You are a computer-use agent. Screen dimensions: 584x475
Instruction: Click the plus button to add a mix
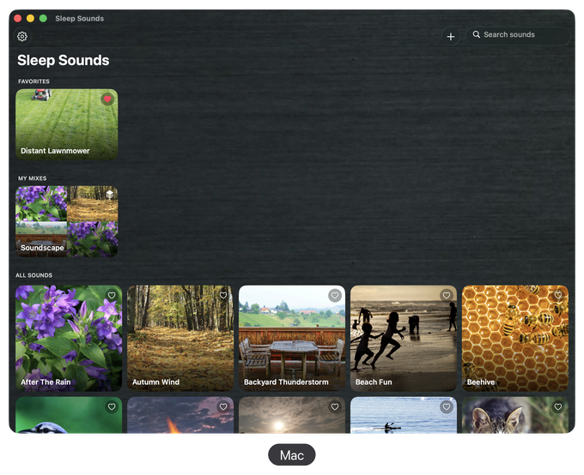450,37
